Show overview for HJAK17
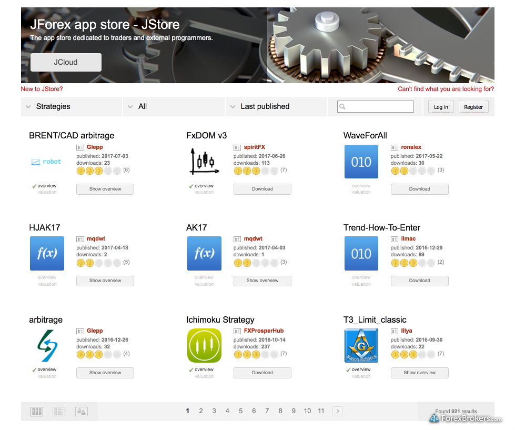Image resolution: width=515 pixels, height=430 pixels. click(105, 281)
